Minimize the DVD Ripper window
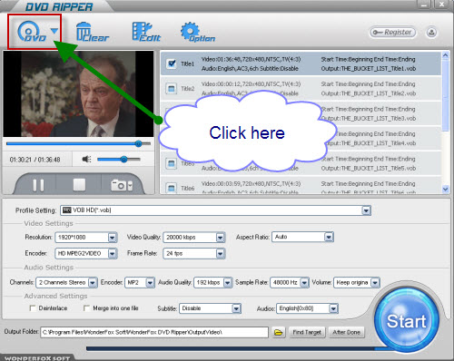This screenshot has height=361, width=454. pos(425,5)
